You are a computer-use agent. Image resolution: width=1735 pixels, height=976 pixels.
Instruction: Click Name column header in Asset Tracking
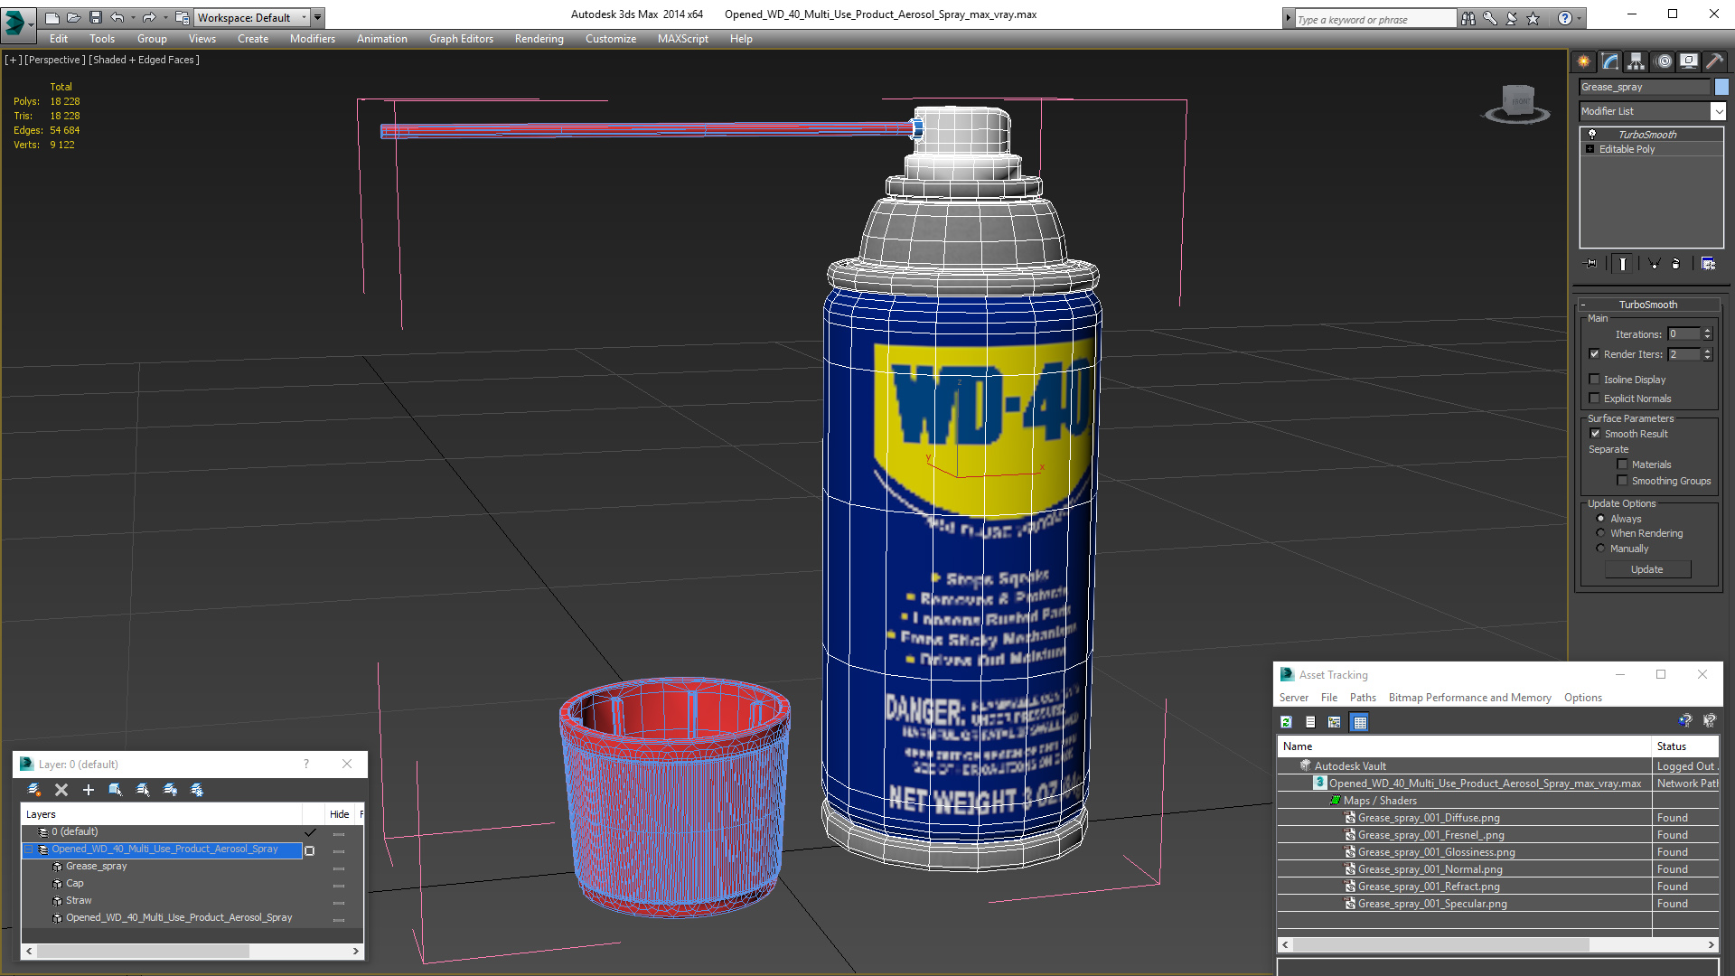(x=1464, y=746)
